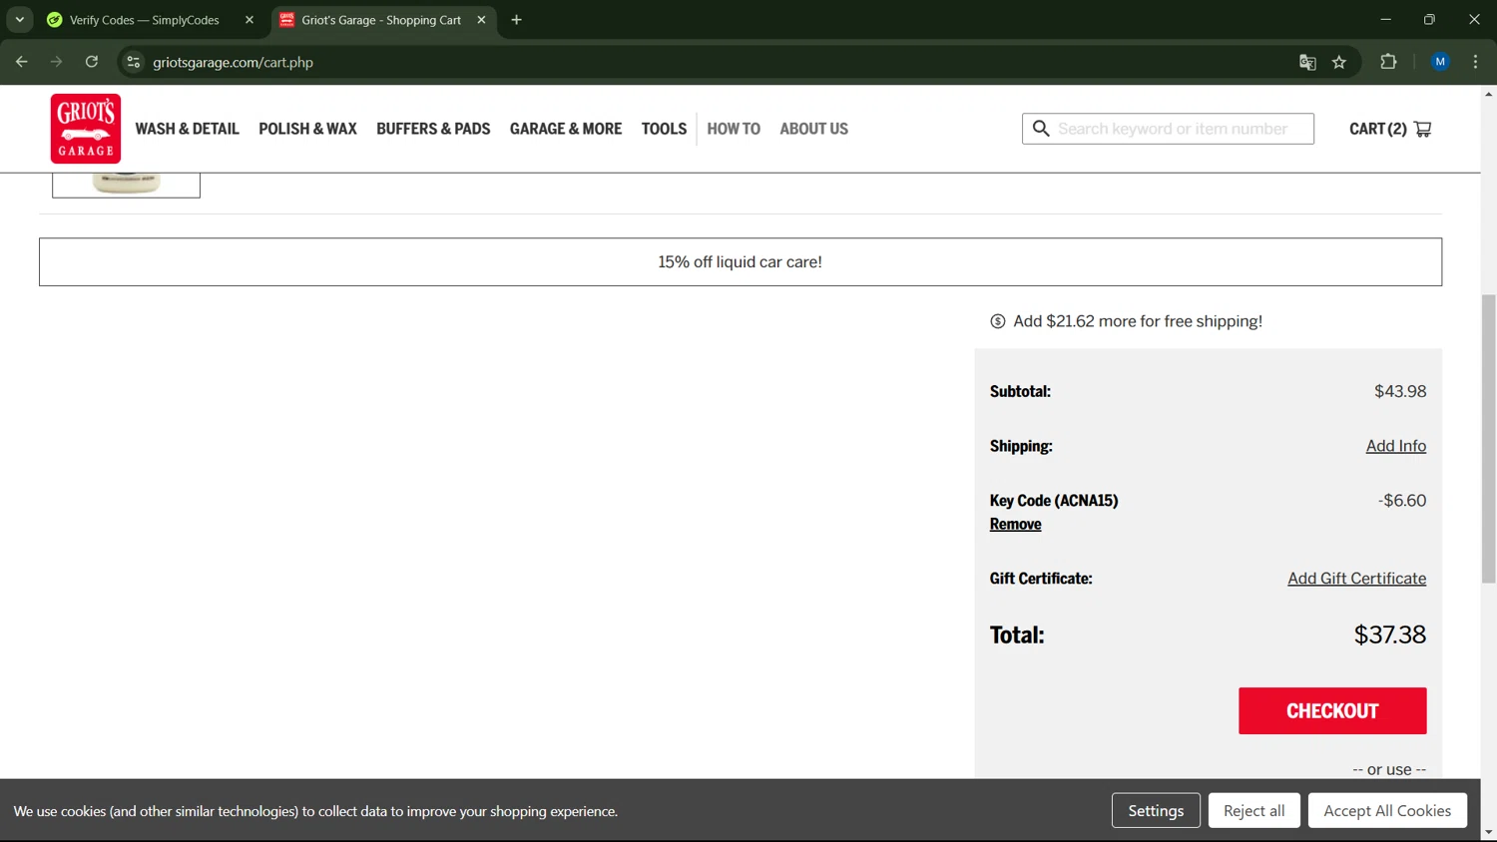Open the tab search dropdown arrow
The width and height of the screenshot is (1497, 842).
click(x=20, y=20)
